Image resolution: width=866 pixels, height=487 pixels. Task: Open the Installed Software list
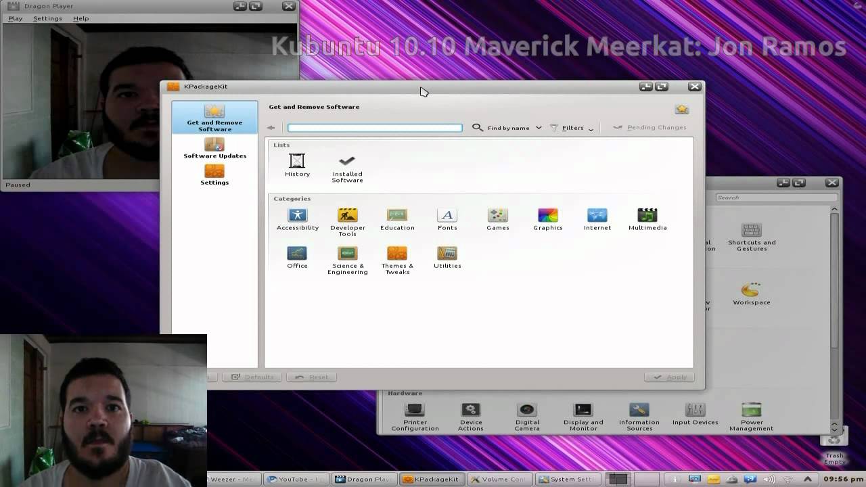tap(347, 168)
